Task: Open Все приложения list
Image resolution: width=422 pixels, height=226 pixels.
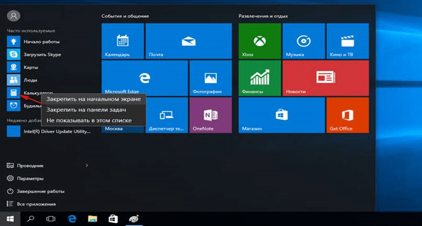Action: pos(36,204)
